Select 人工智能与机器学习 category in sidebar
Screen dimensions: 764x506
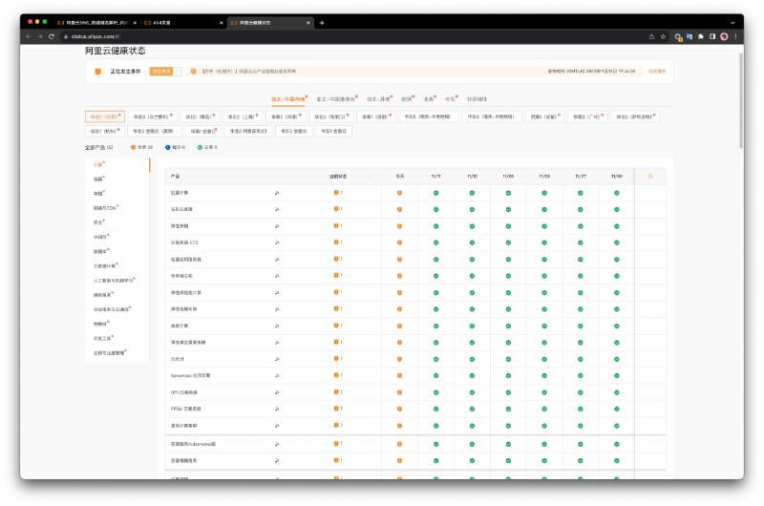(x=114, y=281)
